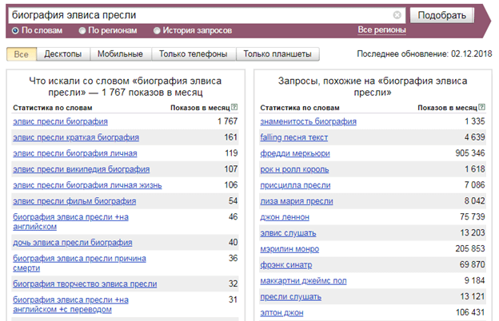The height and width of the screenshot is (321, 499).
Task: Select the value '1 767' in first row
Action: coord(228,121)
